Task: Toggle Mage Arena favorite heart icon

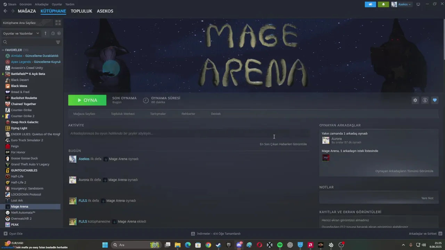Action: tap(435, 100)
